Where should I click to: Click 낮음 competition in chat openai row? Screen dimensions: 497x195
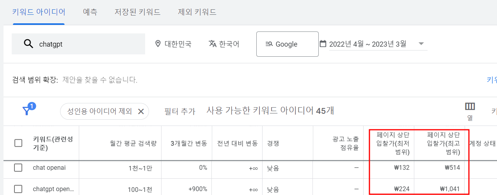pos(273,168)
